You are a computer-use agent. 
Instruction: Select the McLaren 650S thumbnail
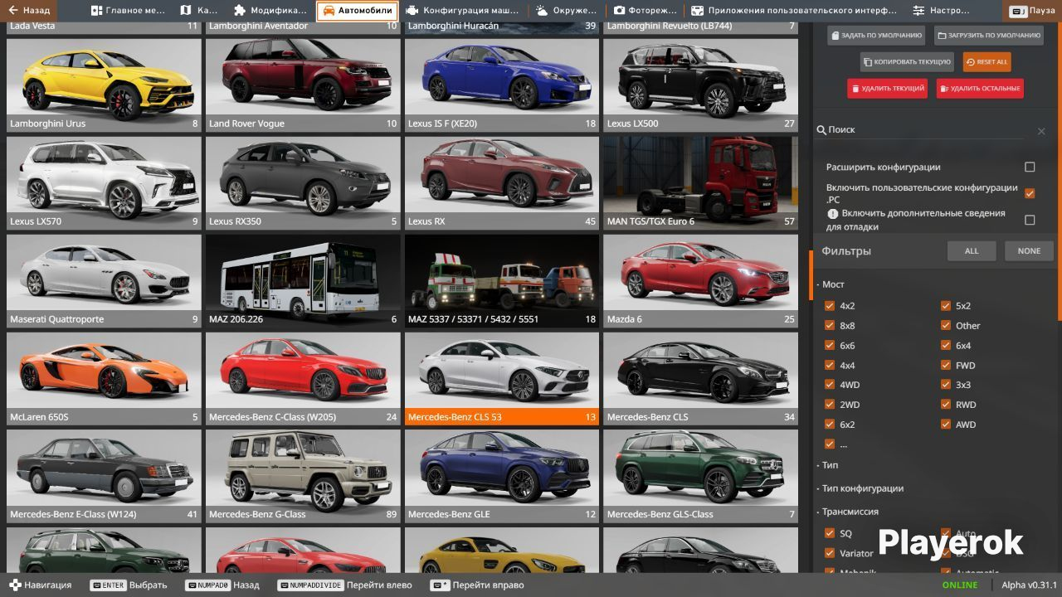(104, 378)
